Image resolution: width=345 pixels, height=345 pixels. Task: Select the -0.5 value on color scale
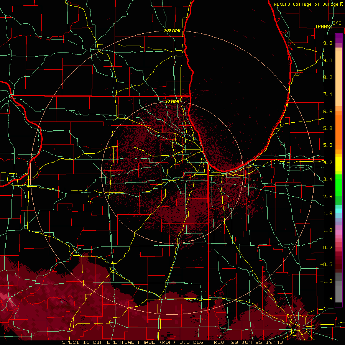pyautogui.click(x=326, y=264)
